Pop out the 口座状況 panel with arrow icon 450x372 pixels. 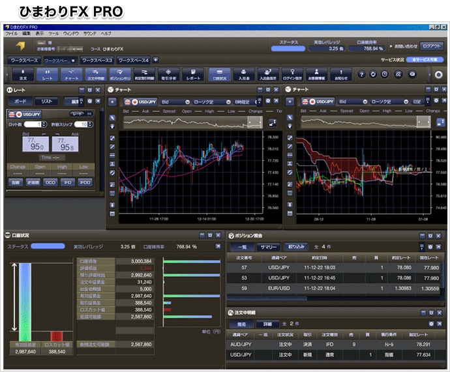click(x=218, y=246)
